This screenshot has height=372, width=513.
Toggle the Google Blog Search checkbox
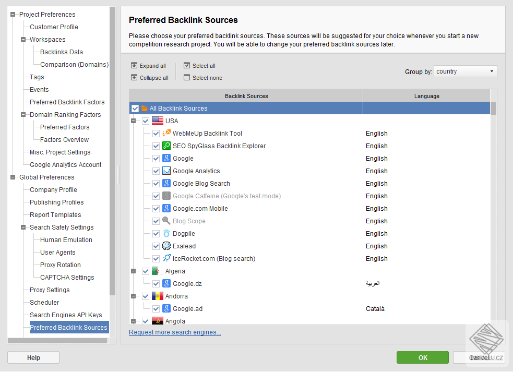click(156, 184)
